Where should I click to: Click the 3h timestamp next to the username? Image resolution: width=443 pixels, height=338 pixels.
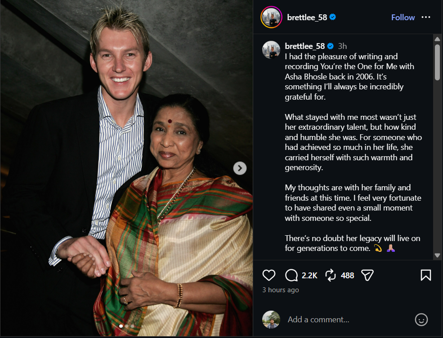point(343,46)
